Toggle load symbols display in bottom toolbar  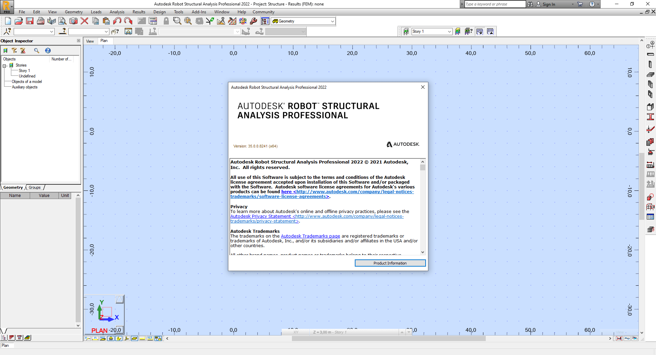142,338
